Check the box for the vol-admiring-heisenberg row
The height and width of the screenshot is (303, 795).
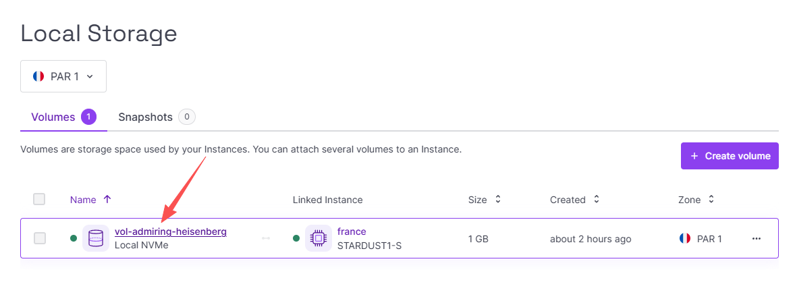[39, 238]
